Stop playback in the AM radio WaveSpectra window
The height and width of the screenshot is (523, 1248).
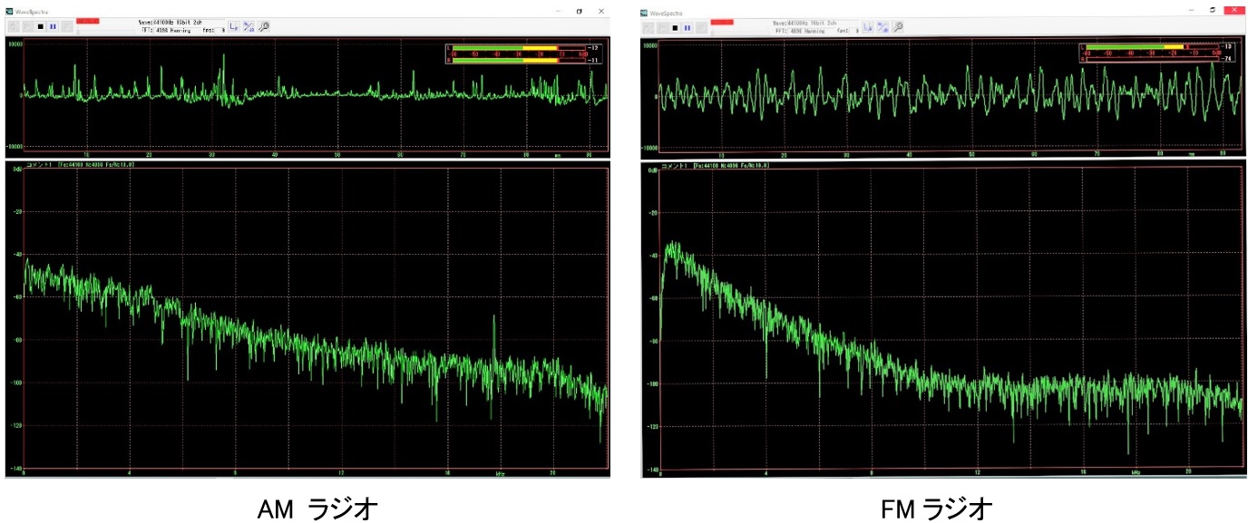(x=41, y=26)
